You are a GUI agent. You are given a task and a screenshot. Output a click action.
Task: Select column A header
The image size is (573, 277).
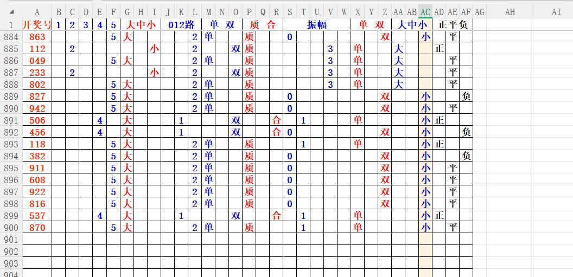(37, 12)
